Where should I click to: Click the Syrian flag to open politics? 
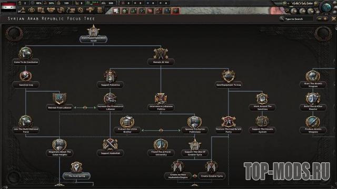coord(8,7)
